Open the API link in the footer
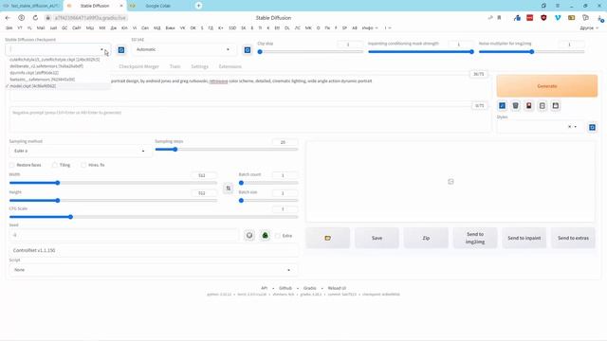 [264, 288]
